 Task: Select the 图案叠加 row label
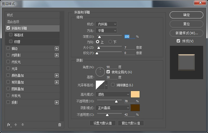18,89
